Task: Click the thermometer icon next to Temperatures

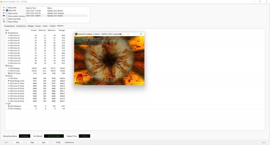Action: [6, 33]
